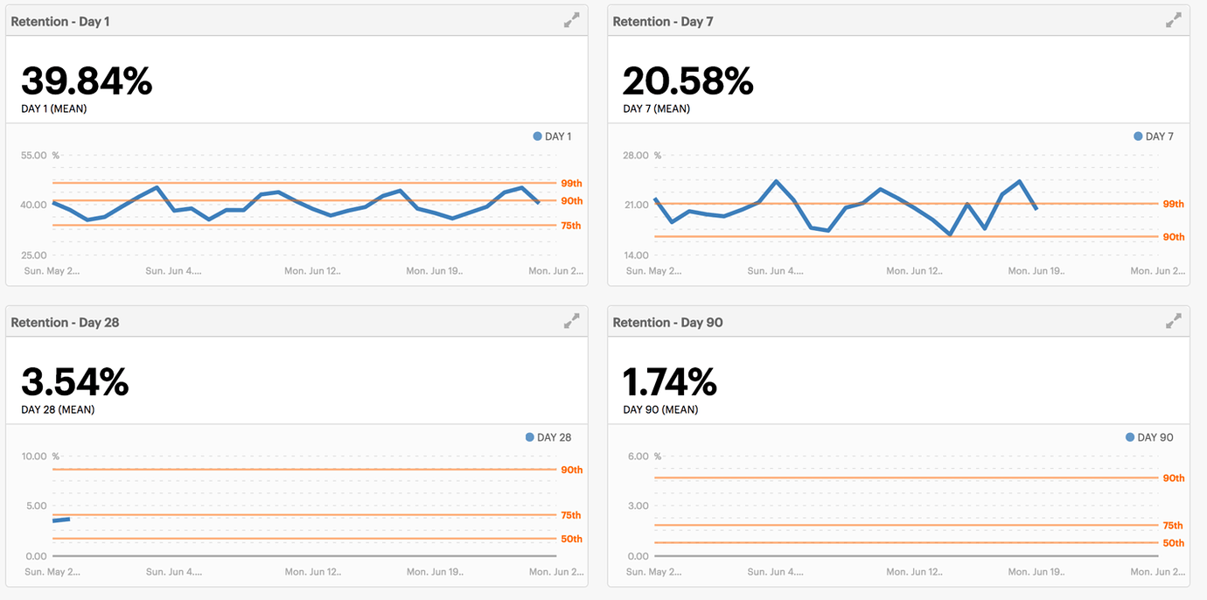The image size is (1207, 600).
Task: Click the blue line segment in Day 28 chart
Action: click(61, 520)
